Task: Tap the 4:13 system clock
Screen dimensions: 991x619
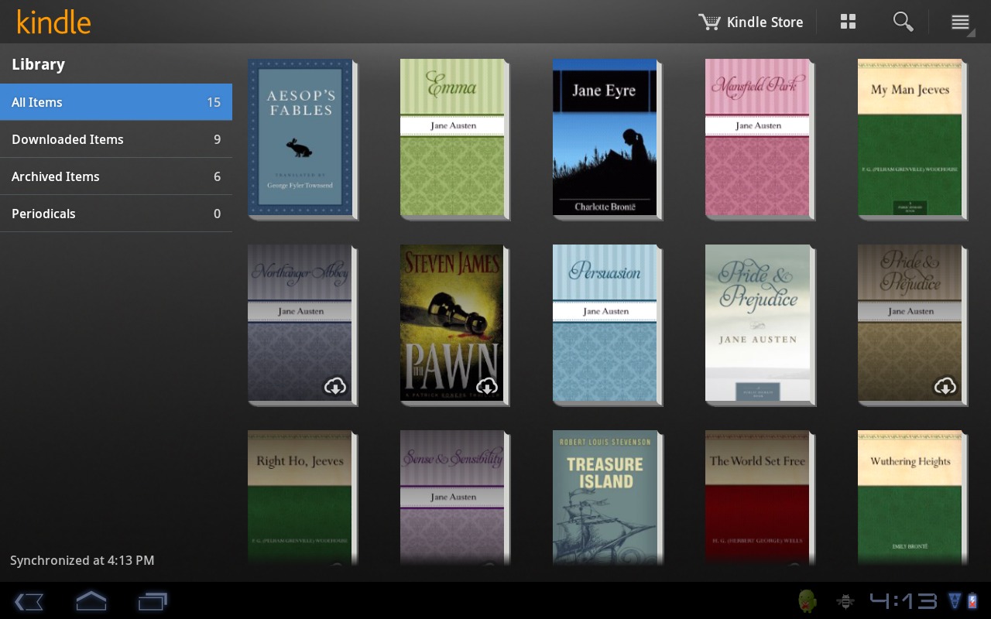Action: (x=904, y=601)
